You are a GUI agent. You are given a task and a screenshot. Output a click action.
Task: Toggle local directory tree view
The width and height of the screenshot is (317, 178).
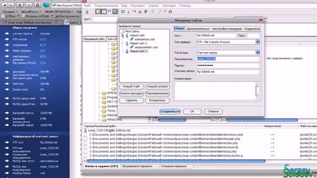(104, 12)
